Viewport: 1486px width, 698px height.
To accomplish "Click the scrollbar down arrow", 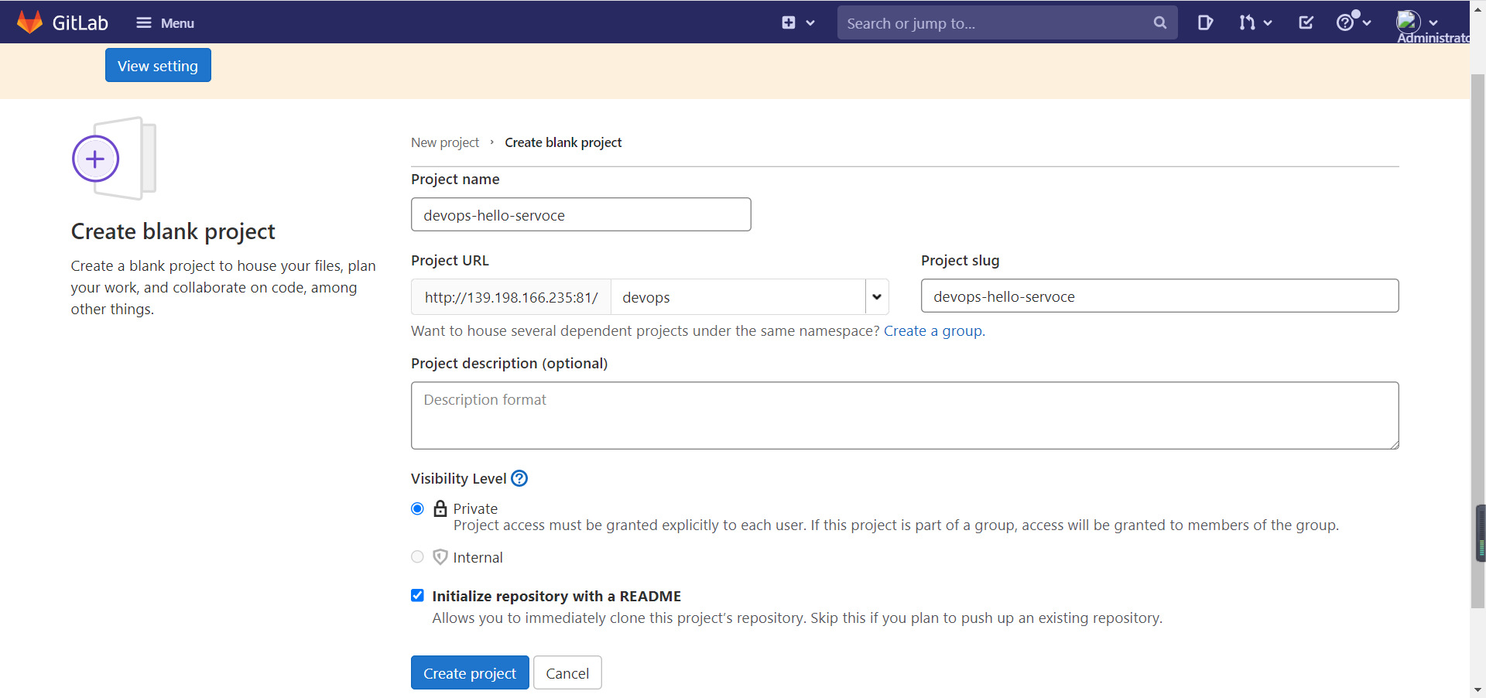I will tap(1478, 689).
